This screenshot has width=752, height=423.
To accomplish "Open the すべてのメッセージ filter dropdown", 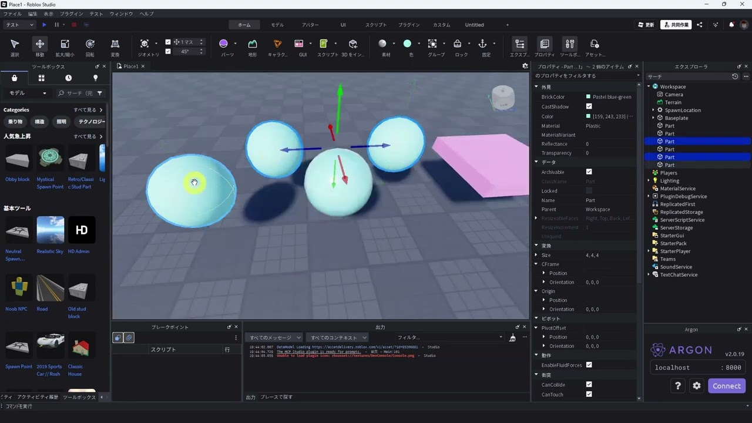I will (274, 337).
